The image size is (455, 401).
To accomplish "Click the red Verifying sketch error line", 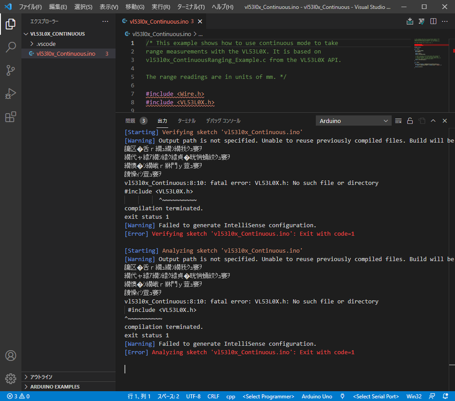I will click(x=240, y=234).
